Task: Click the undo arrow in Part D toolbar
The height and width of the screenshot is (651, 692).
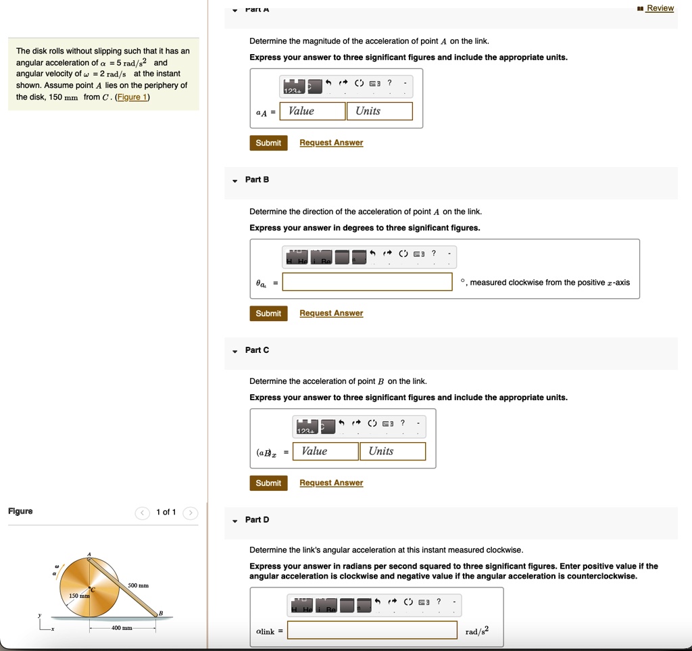Action: [x=377, y=602]
